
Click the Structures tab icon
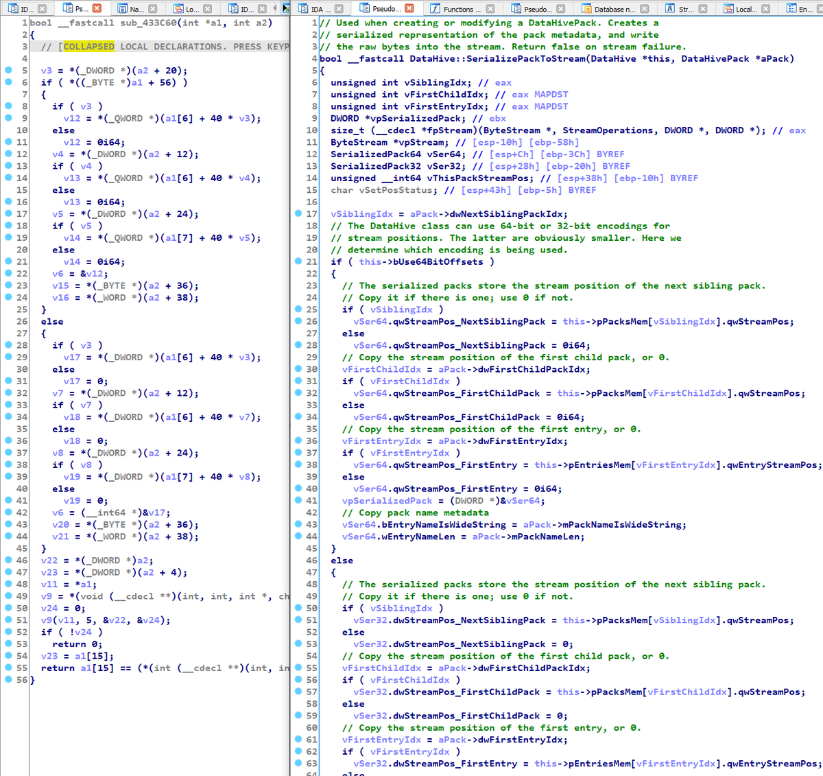pos(671,9)
